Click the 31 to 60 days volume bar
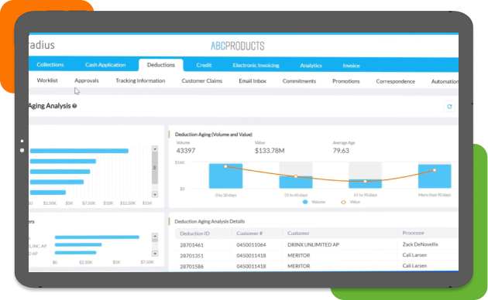The width and height of the screenshot is (488, 300). (x=296, y=182)
